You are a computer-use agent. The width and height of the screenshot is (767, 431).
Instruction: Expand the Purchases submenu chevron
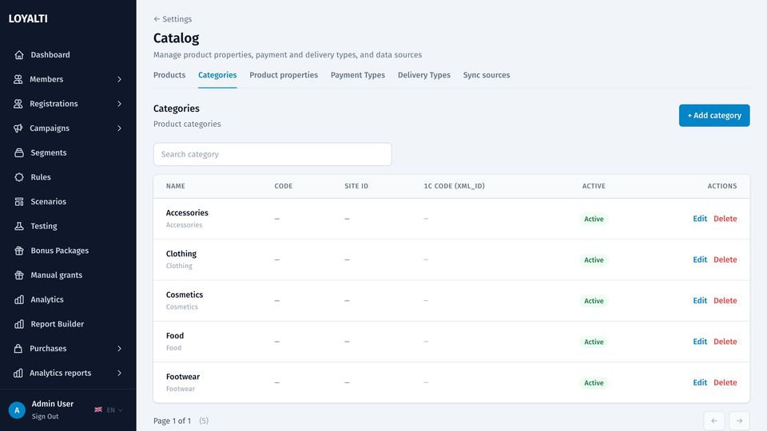[119, 349]
